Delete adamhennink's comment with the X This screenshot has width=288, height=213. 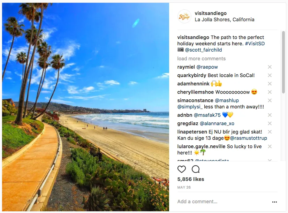coord(270,84)
